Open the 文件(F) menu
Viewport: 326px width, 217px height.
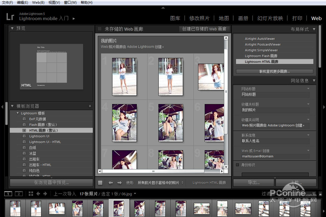click(7, 2)
